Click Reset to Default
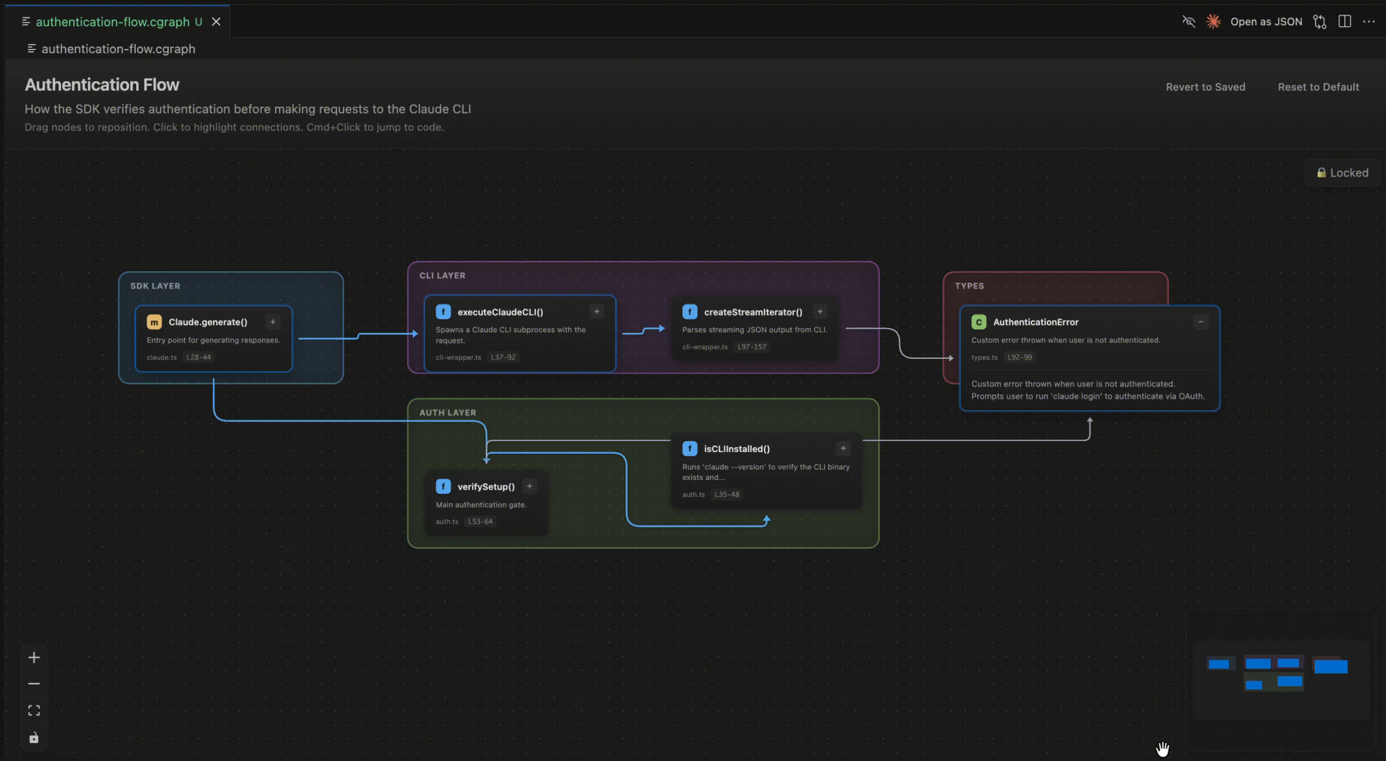1386x761 pixels. click(x=1318, y=87)
